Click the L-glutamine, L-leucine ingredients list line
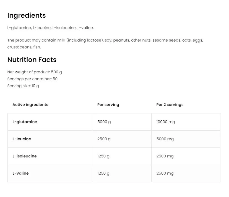Viewport: 229px width, 197px height. click(51, 28)
